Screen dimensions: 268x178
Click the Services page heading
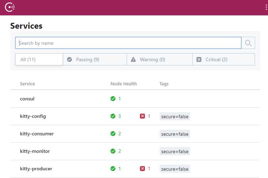26,26
